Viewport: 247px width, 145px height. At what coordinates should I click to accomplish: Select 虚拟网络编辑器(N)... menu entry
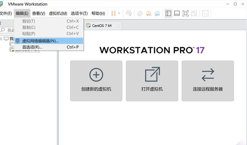pos(49,41)
